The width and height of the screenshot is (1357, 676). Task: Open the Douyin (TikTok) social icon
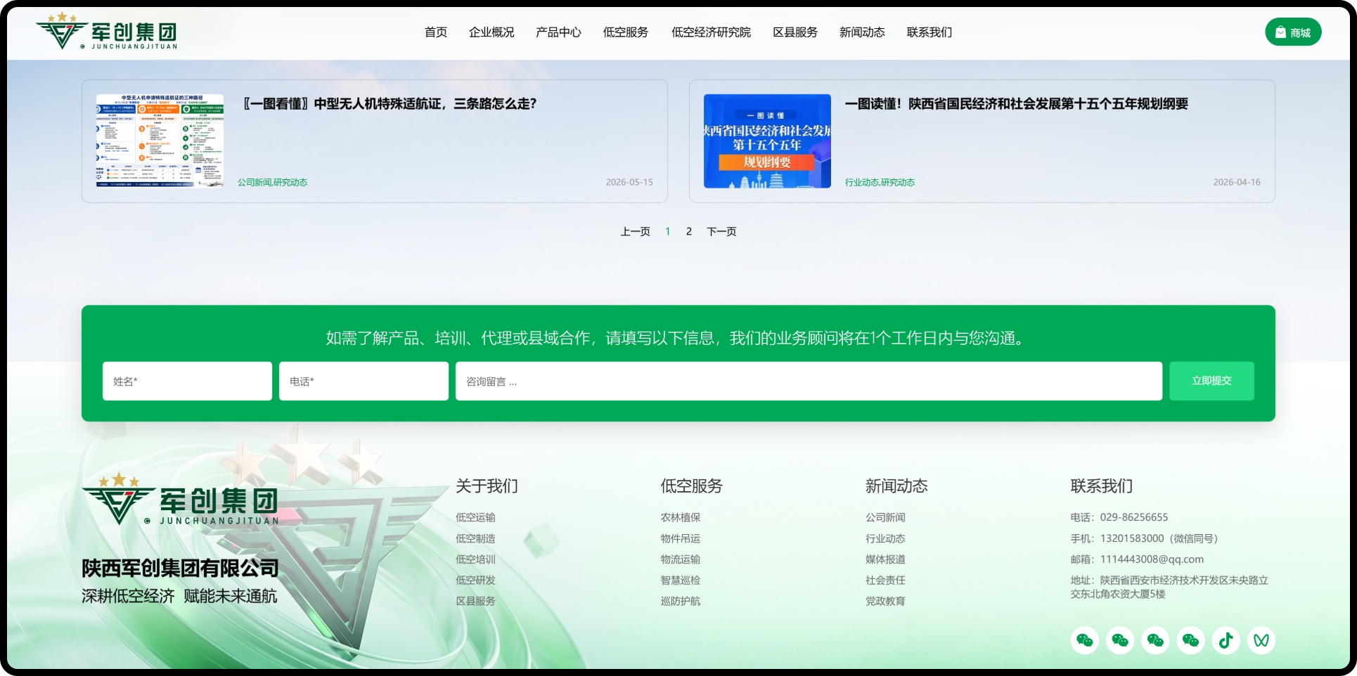tap(1226, 640)
